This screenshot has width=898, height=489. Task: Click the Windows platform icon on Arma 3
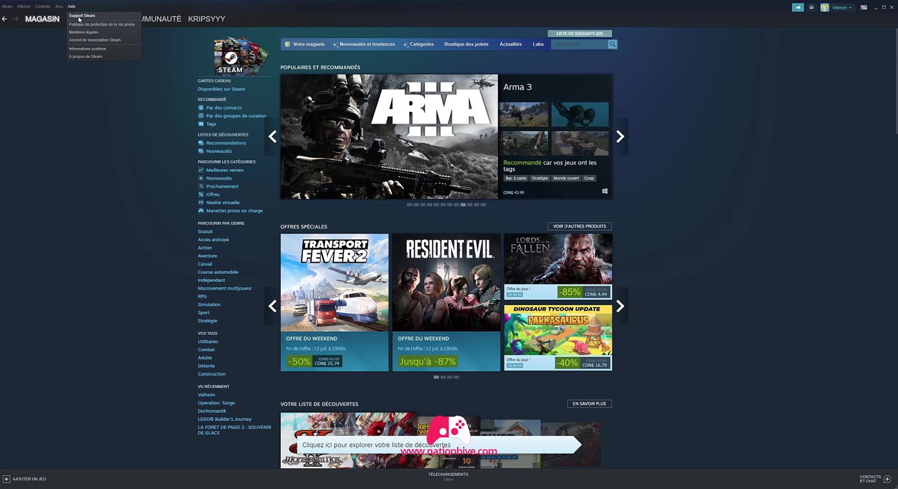click(604, 191)
